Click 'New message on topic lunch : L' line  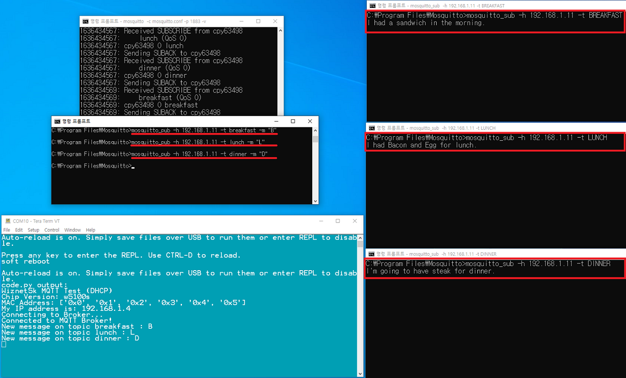pos(68,332)
